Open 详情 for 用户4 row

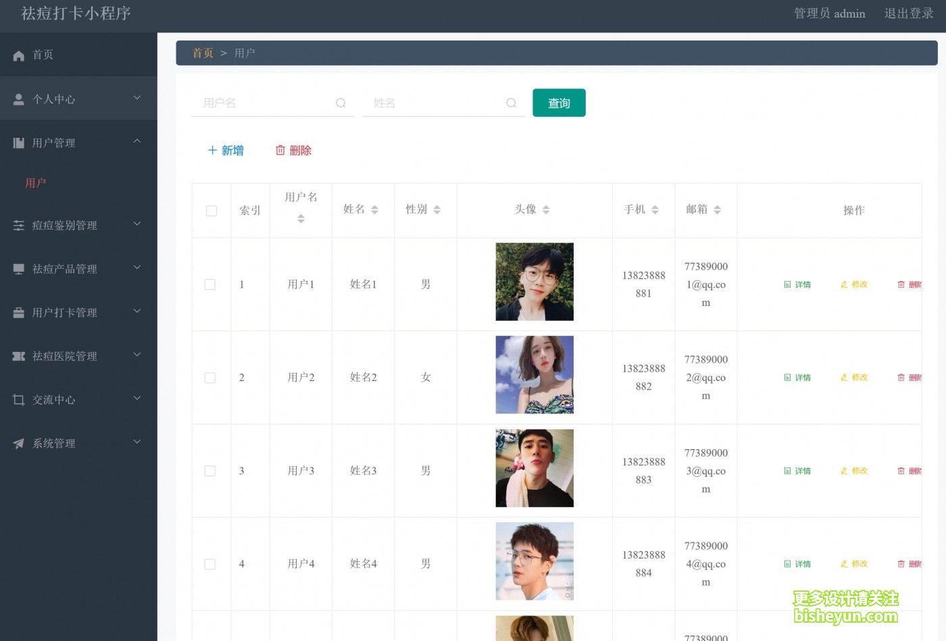pyautogui.click(x=797, y=564)
